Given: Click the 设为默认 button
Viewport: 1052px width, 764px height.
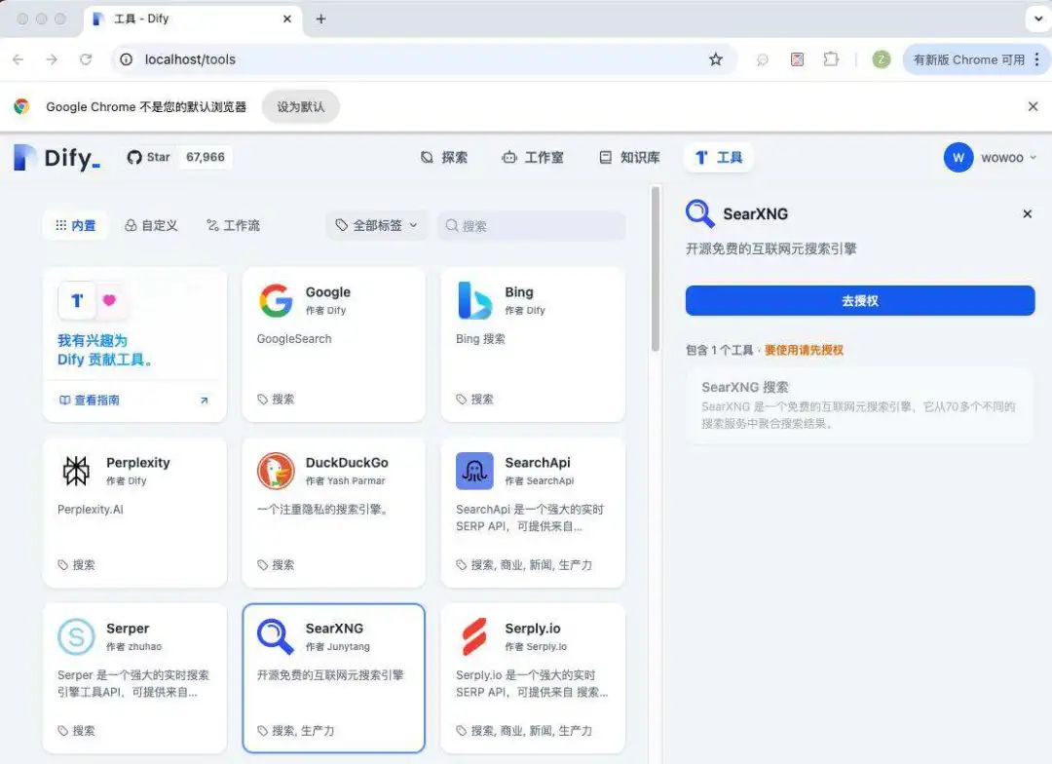Looking at the screenshot, I should click(301, 107).
